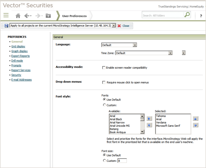This screenshot has height=168, width=206.
Task: Select Arial in Available fonts list
Action: [112, 116]
